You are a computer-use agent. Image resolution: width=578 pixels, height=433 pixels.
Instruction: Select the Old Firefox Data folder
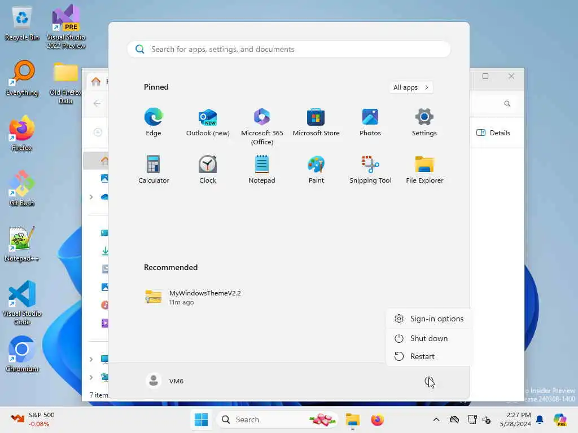(x=65, y=83)
